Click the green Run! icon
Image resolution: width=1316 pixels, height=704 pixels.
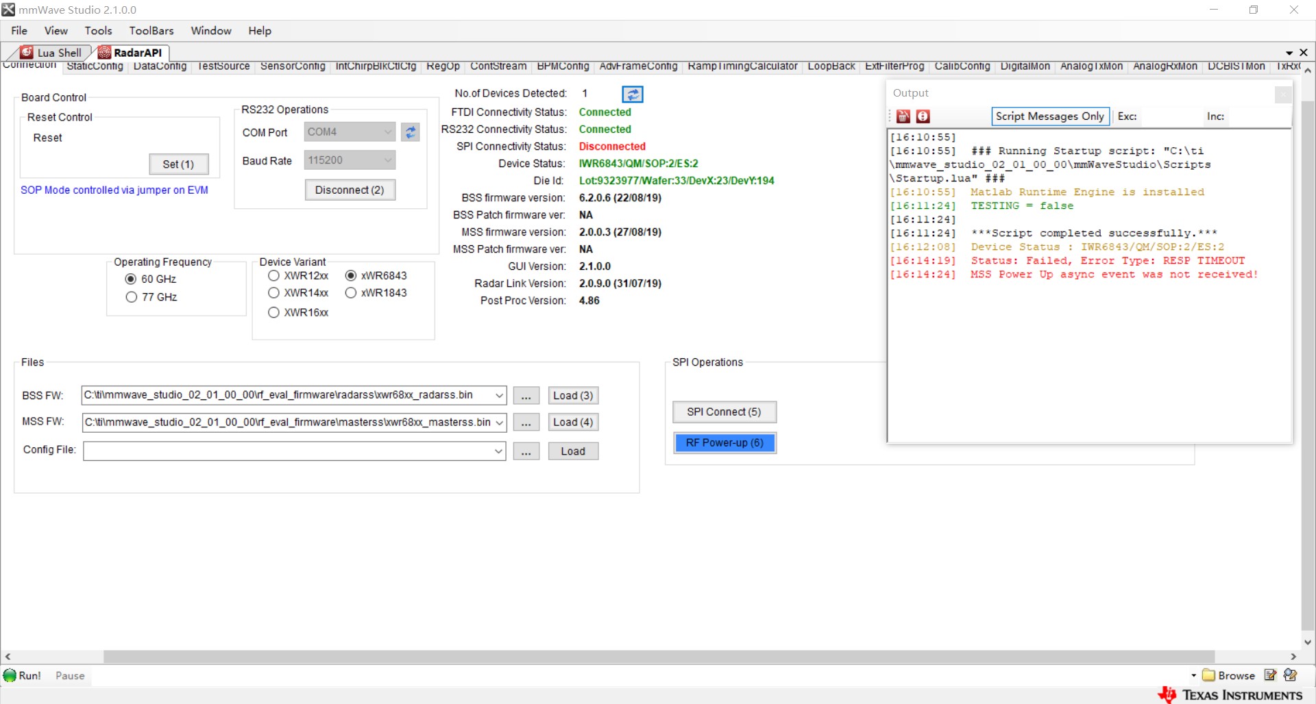pos(10,675)
